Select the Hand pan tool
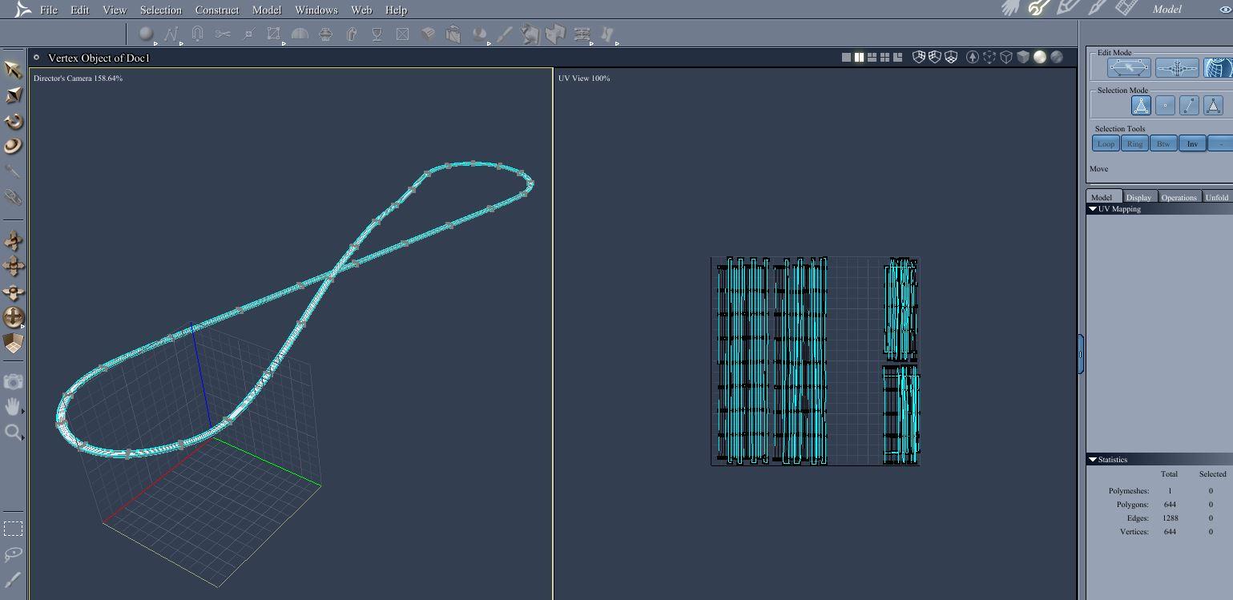1233x600 pixels. tap(13, 407)
